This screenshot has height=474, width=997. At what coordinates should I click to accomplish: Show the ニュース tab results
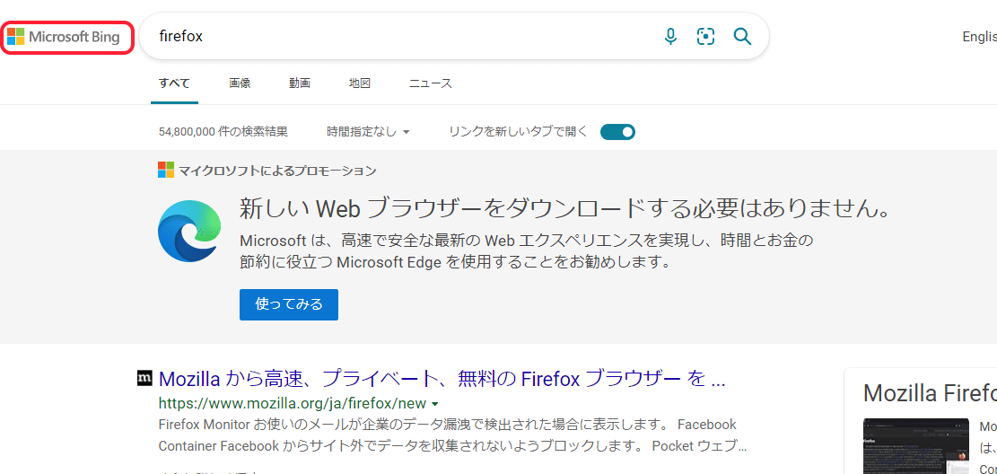[431, 83]
